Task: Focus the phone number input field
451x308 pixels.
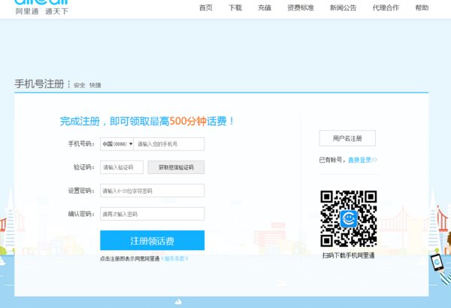Action: [x=169, y=144]
